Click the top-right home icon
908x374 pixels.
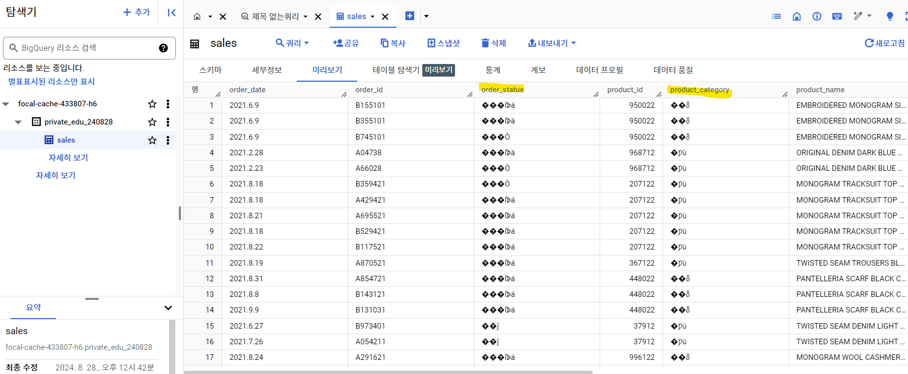pyautogui.click(x=797, y=17)
